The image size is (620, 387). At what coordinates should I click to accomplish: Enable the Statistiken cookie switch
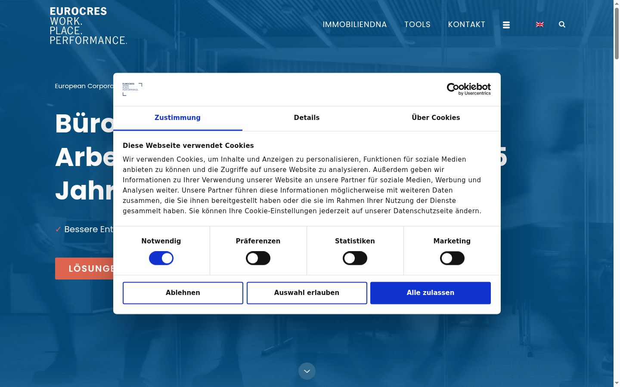355,258
